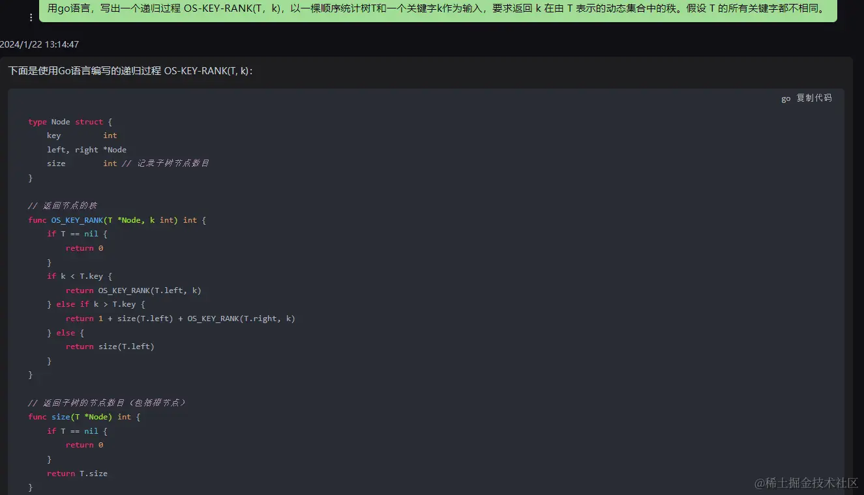The width and height of the screenshot is (864, 495).
Task: Click the line if k < T.key {
Action: [x=80, y=276]
